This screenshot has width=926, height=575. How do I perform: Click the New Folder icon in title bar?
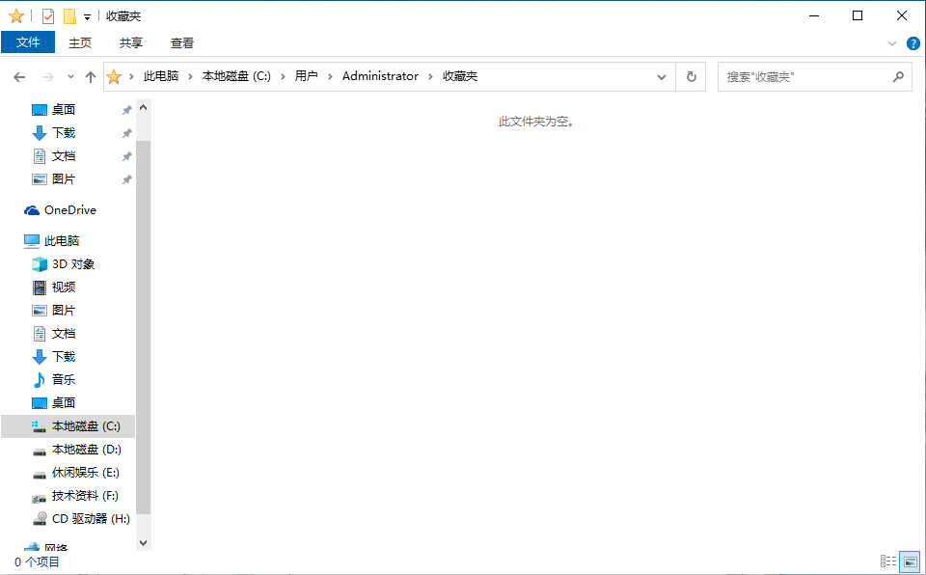69,16
